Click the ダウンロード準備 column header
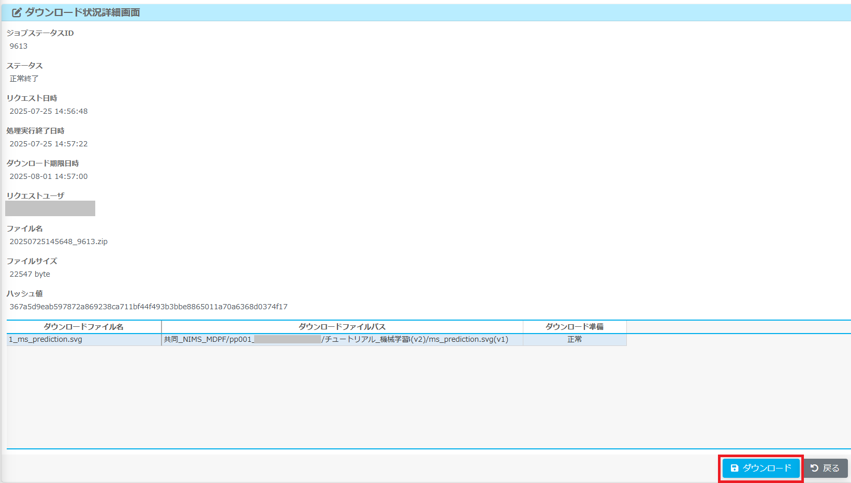851x483 pixels. 574,327
